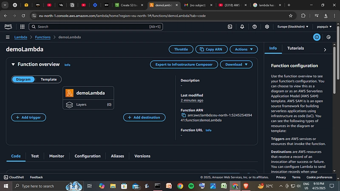Image resolution: width=340 pixels, height=191 pixels.
Task: Open the Europe (Stockholm) region selector
Action: 293,26
